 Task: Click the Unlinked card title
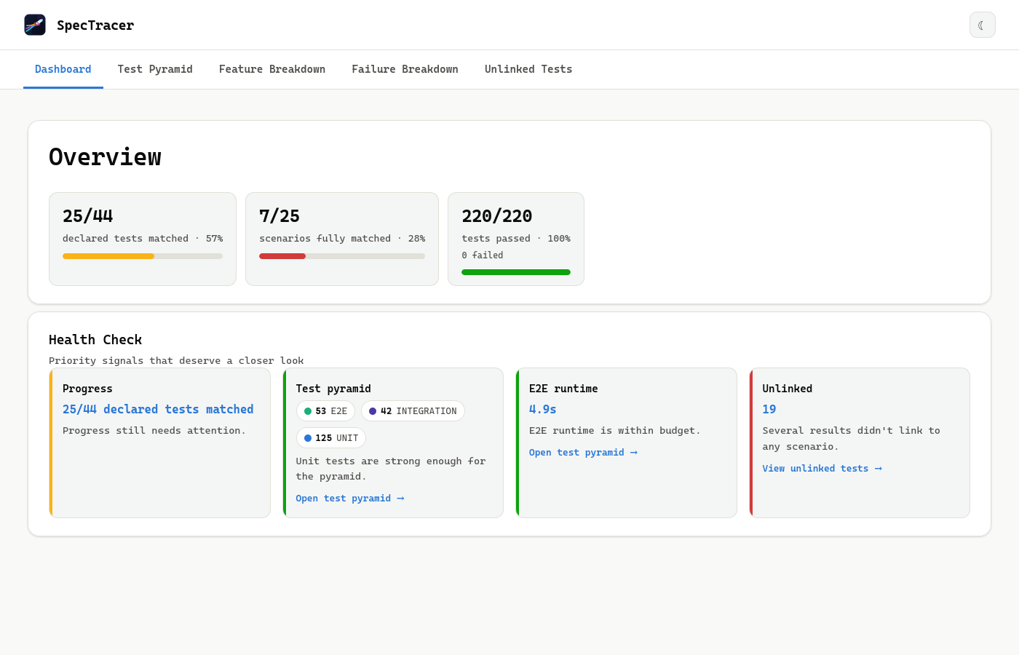[x=788, y=389]
